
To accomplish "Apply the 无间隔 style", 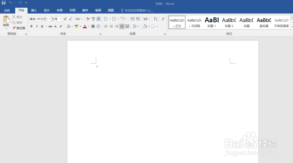I will click(x=194, y=23).
